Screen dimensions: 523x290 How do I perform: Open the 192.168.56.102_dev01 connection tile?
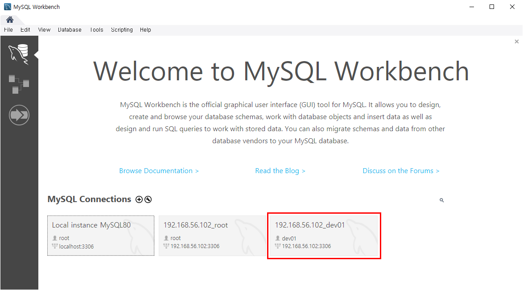pyautogui.click(x=324, y=236)
